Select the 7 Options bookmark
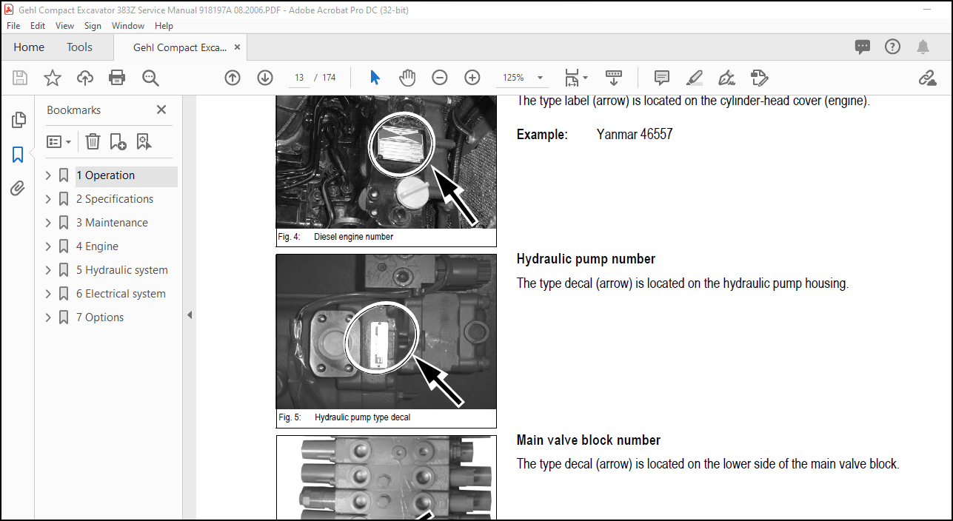The width and height of the screenshot is (953, 521). [x=100, y=317]
